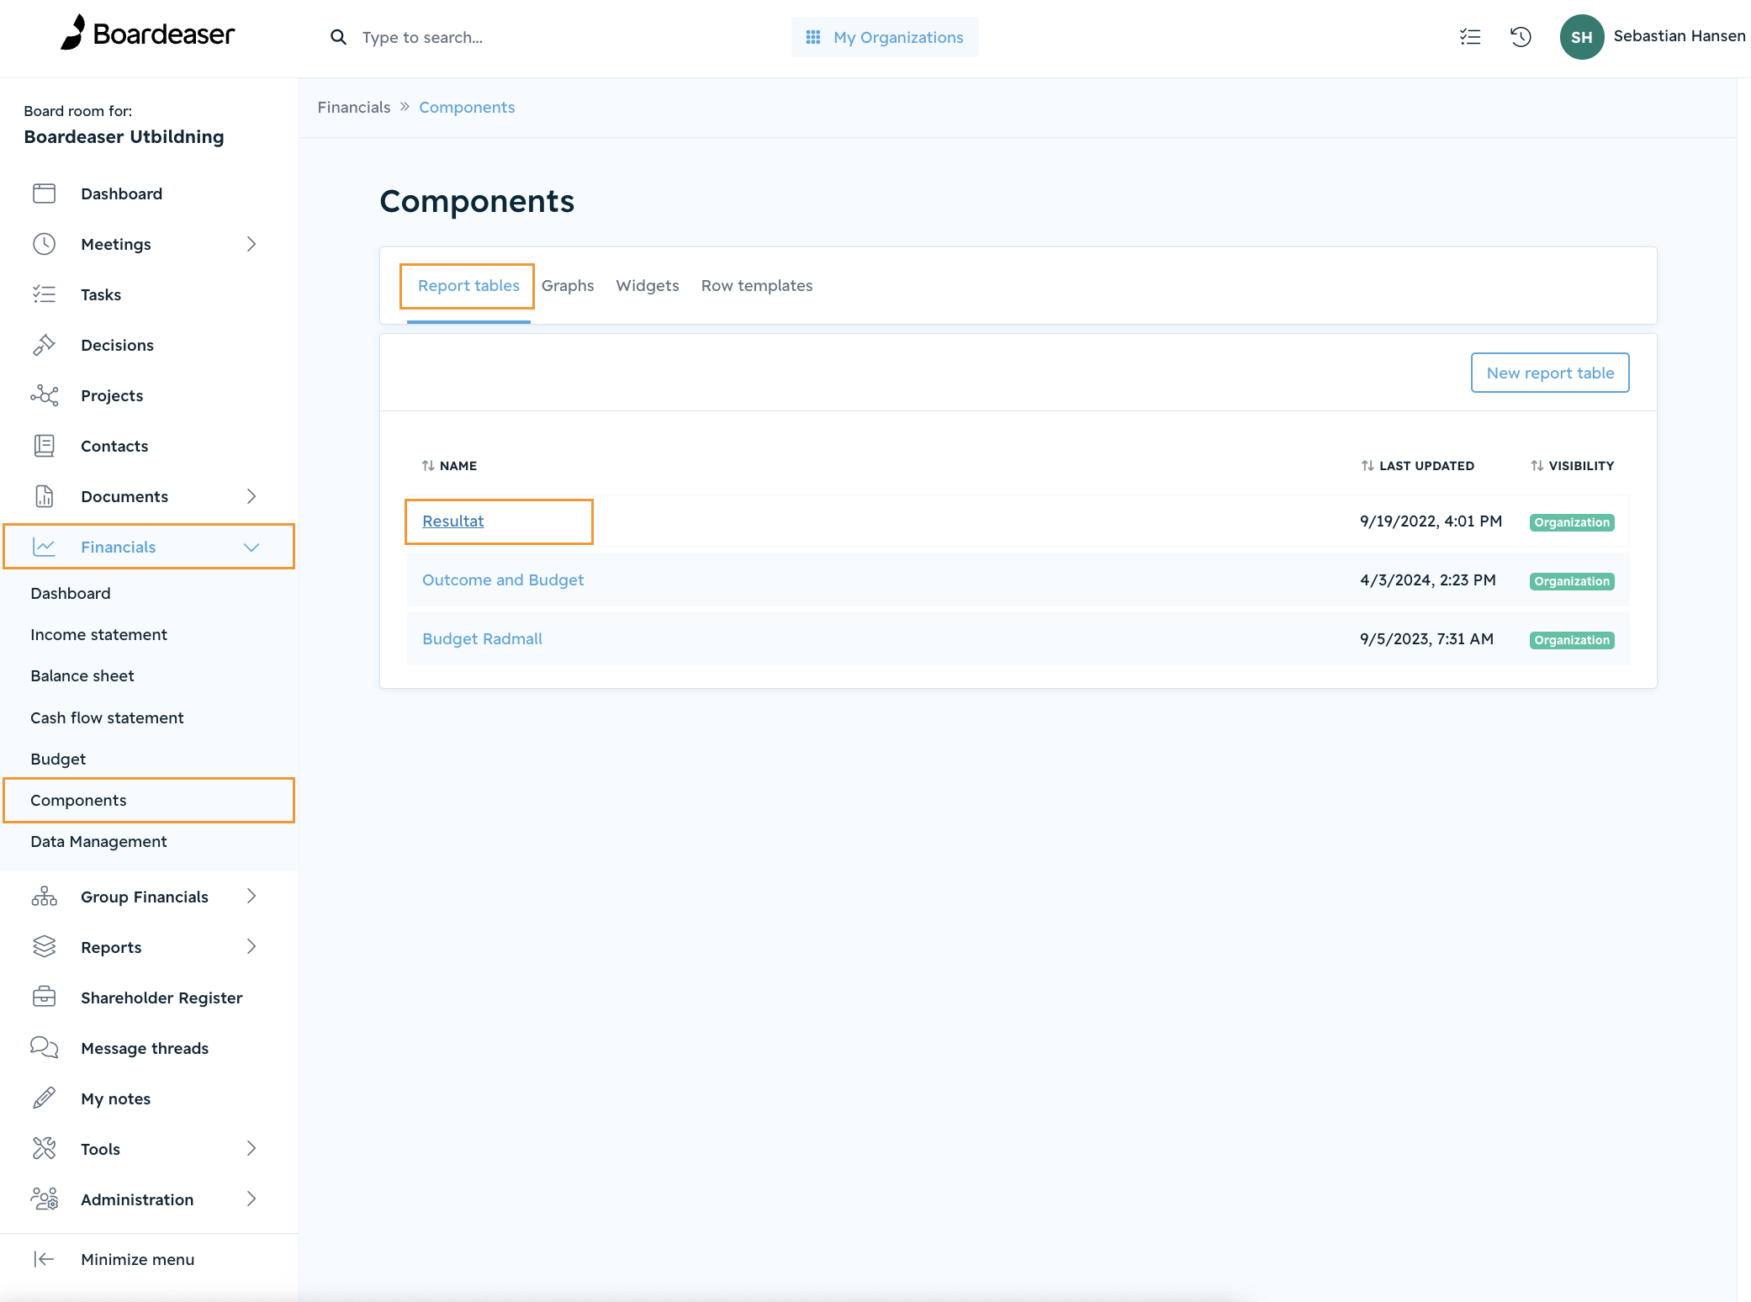The width and height of the screenshot is (1751, 1302).
Task: Click Organization badge in Outcome and Budget row
Action: pyautogui.click(x=1571, y=581)
